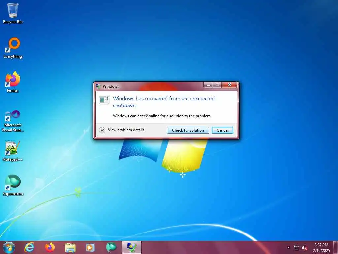Screen dimensions: 338x254
Task: Click the unexpected shutdown heading text
Action: tap(164, 102)
